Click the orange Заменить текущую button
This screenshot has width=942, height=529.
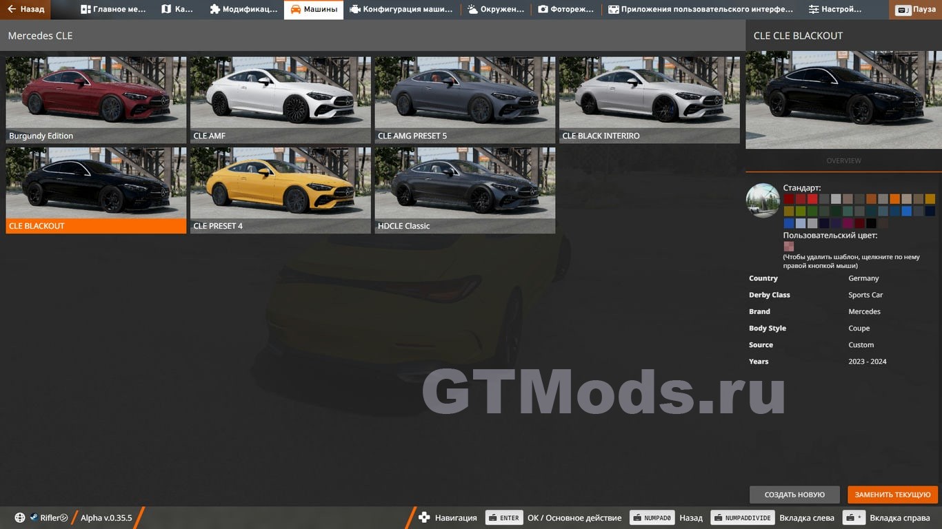point(893,495)
